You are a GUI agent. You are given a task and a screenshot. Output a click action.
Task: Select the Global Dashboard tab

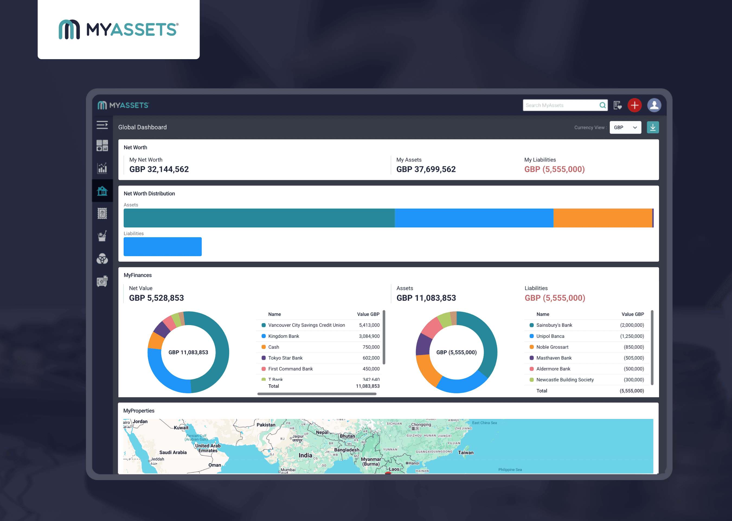(x=142, y=127)
